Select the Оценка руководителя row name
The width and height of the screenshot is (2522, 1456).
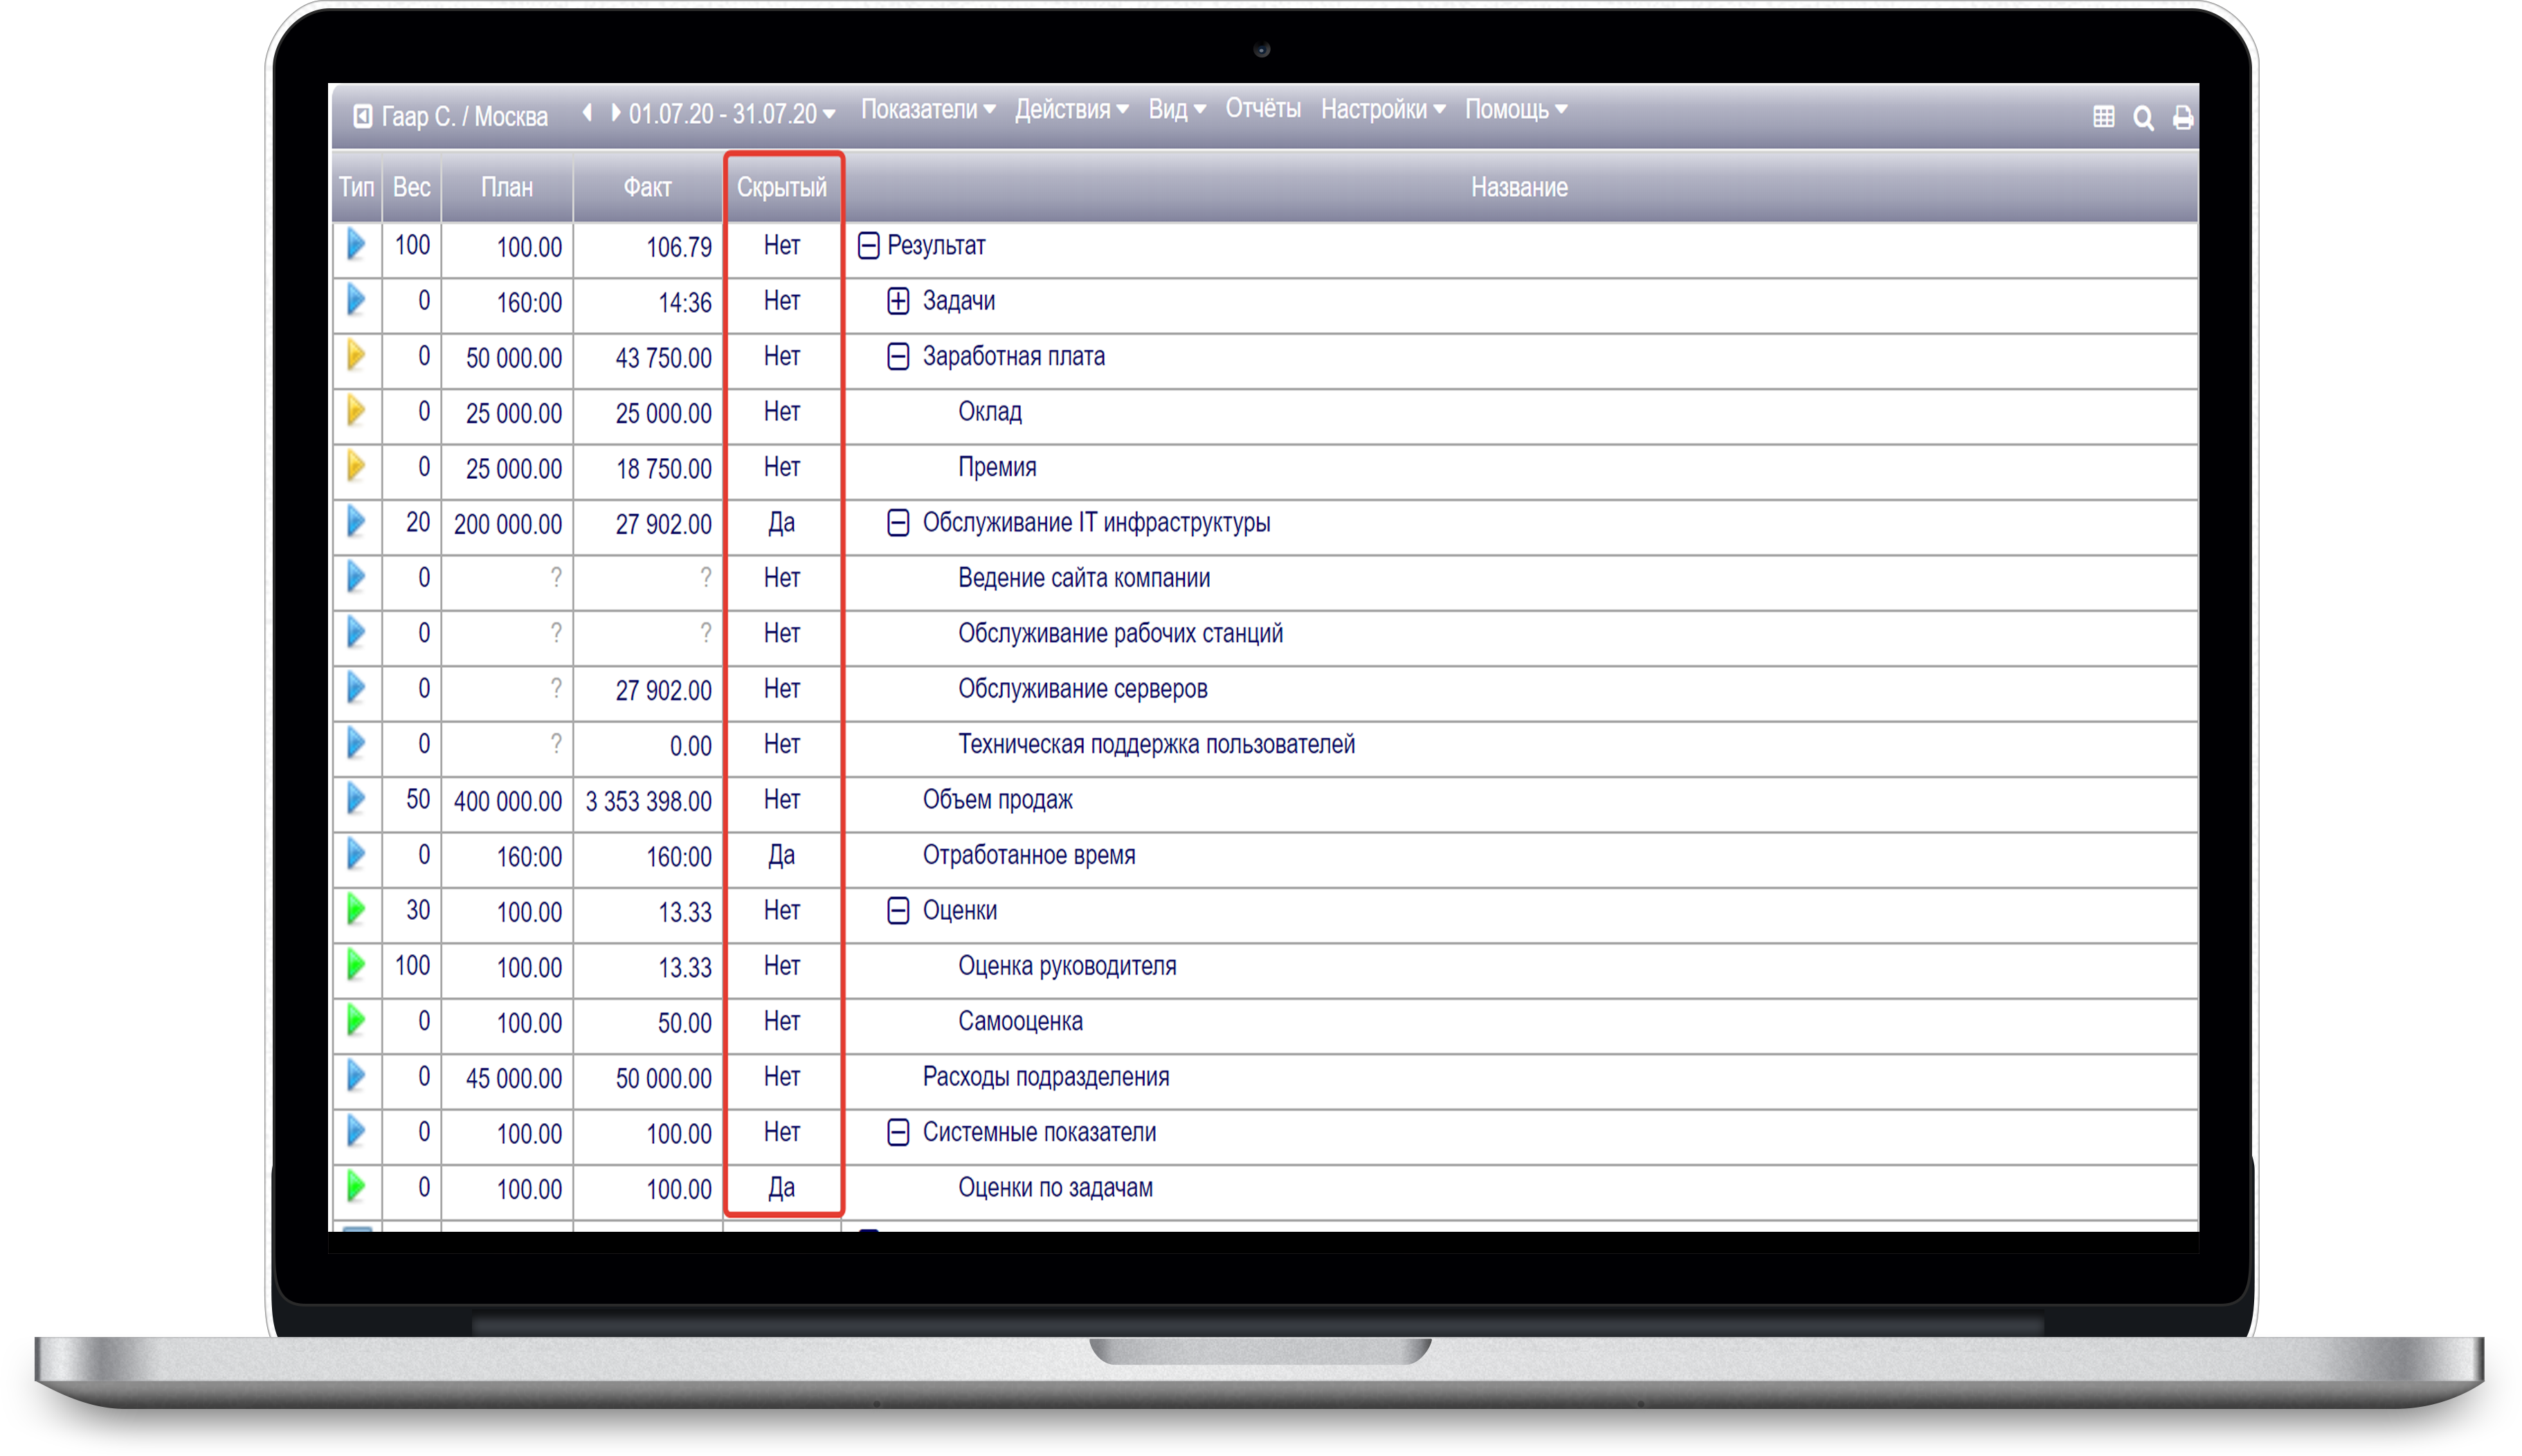[1067, 966]
